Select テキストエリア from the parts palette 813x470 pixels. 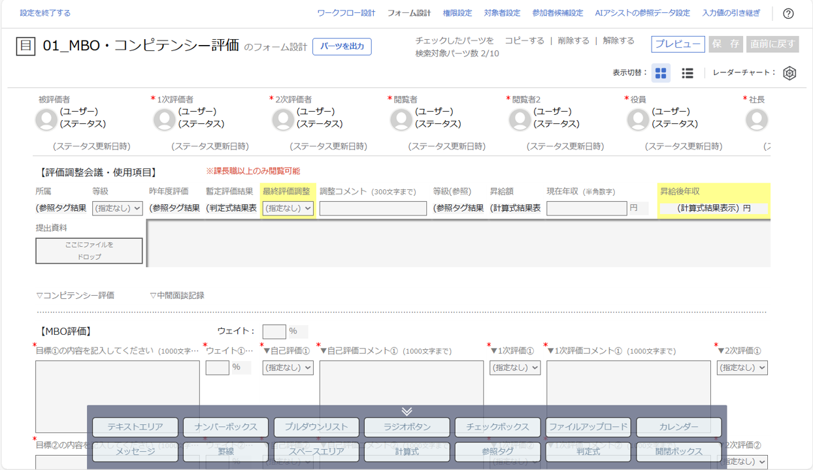click(135, 428)
